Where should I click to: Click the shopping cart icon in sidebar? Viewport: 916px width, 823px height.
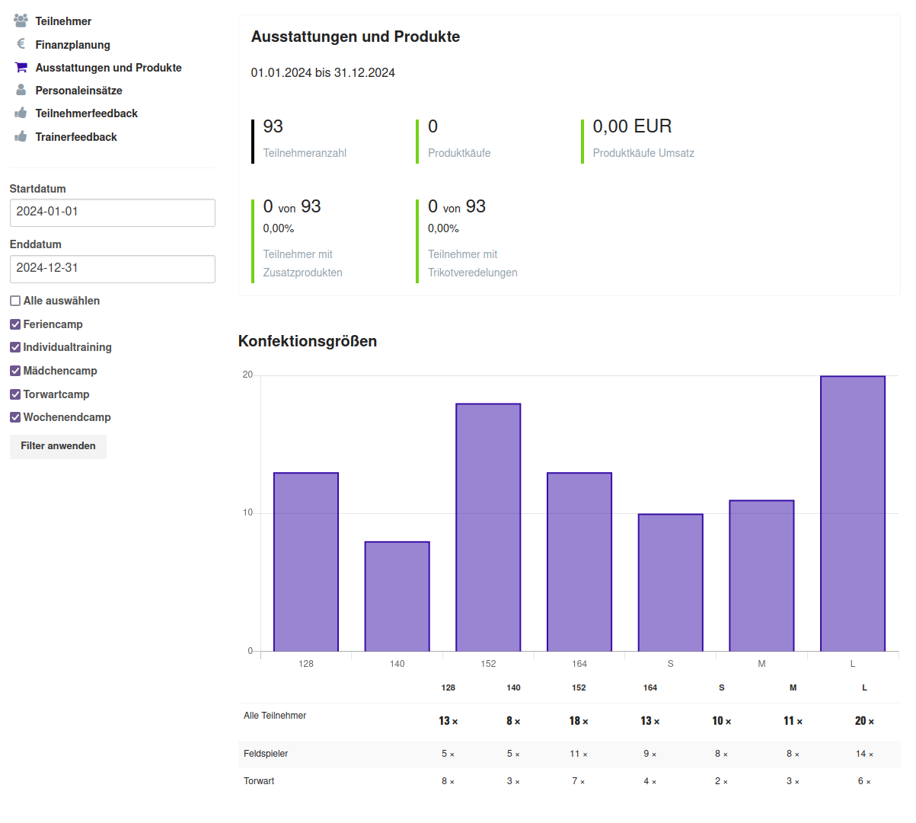click(x=21, y=67)
